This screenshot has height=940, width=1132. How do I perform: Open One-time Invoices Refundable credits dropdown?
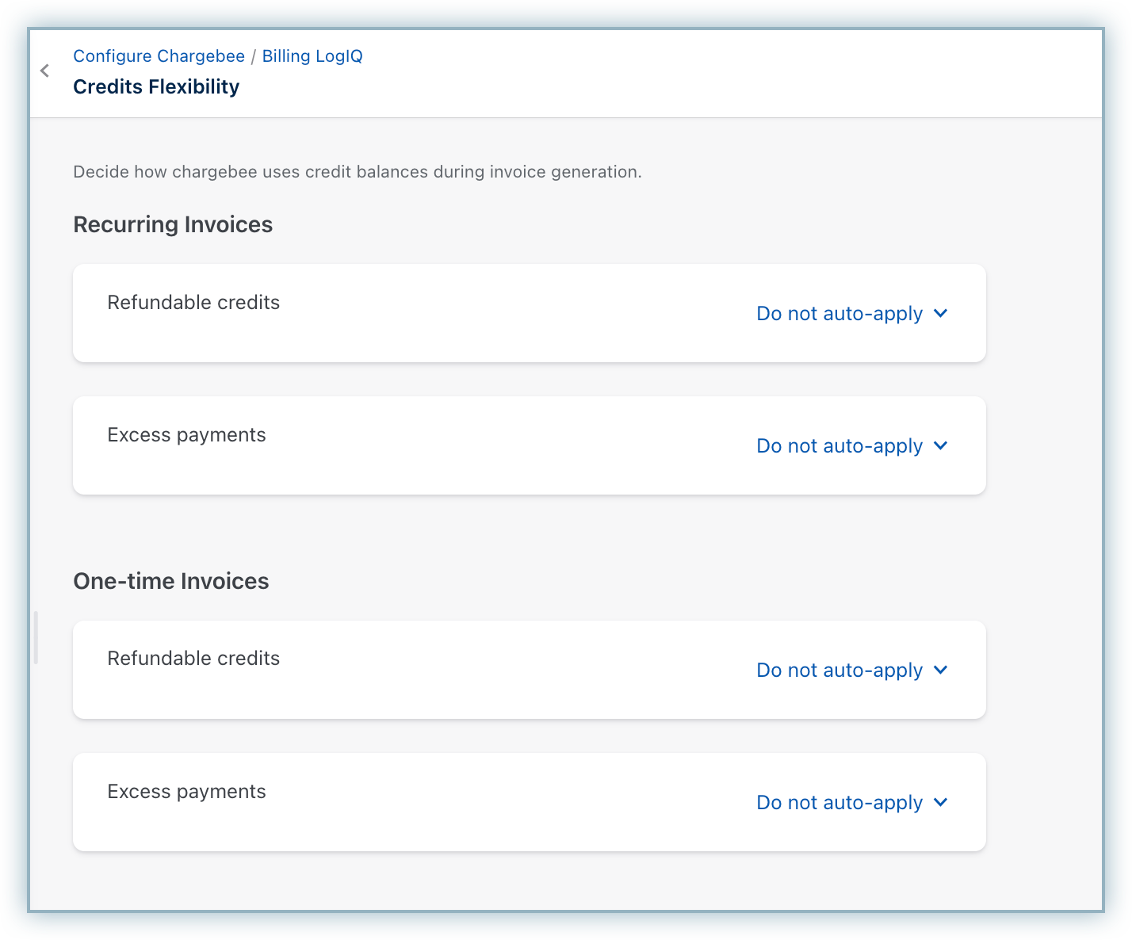pos(839,671)
